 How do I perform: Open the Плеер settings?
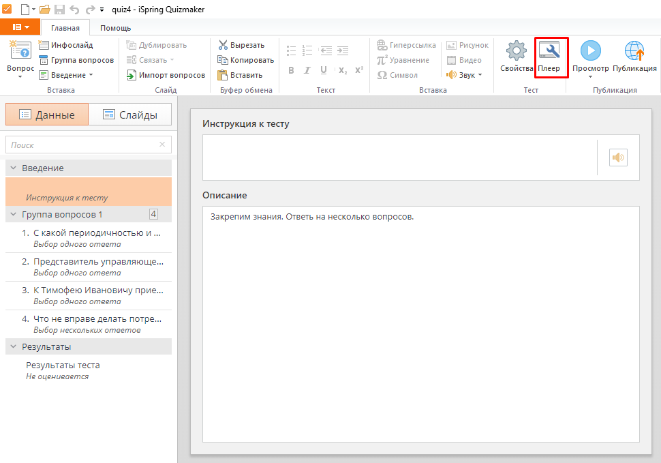pyautogui.click(x=549, y=57)
